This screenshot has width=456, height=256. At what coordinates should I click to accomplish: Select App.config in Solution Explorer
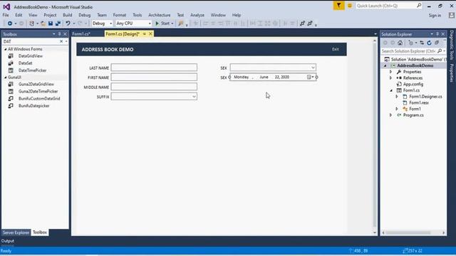click(x=413, y=84)
